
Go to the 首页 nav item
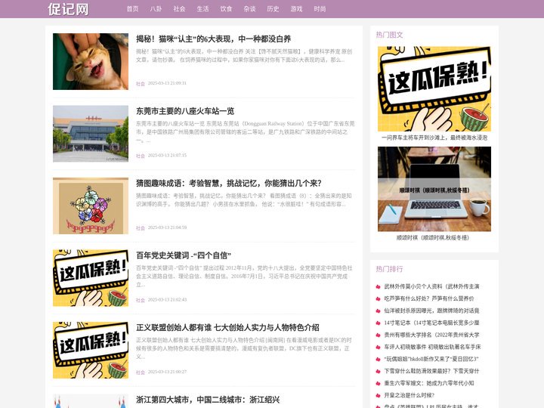[x=132, y=9]
